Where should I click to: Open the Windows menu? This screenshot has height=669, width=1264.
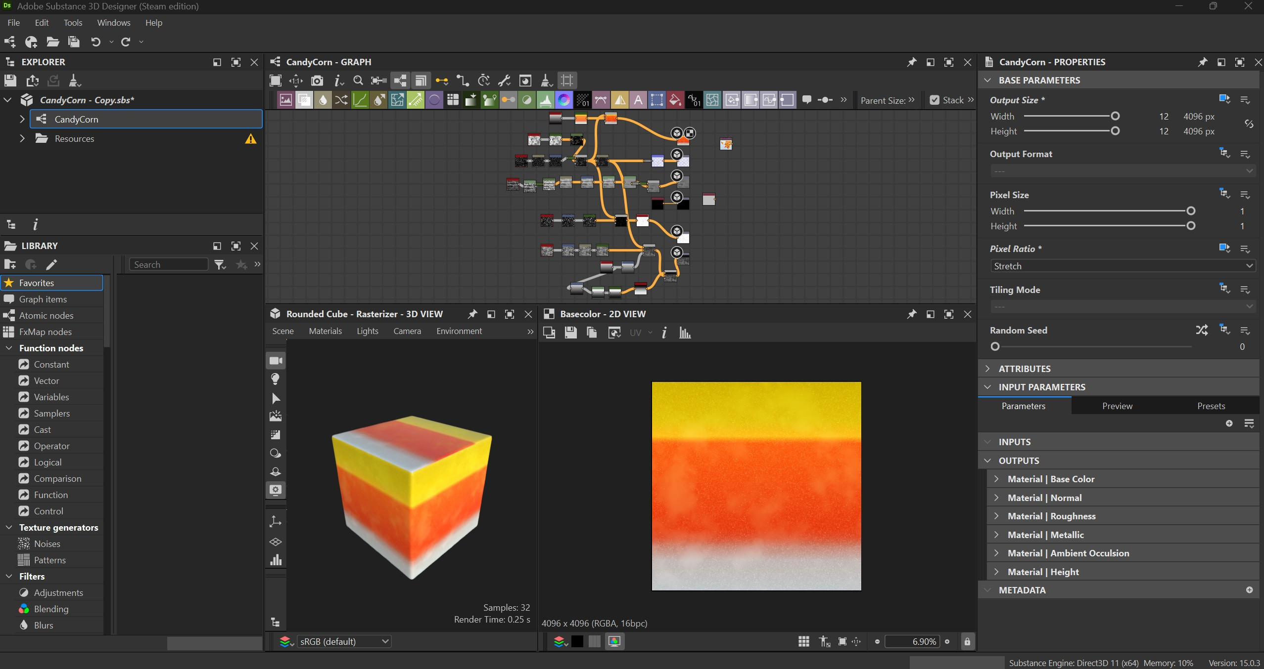coord(113,23)
